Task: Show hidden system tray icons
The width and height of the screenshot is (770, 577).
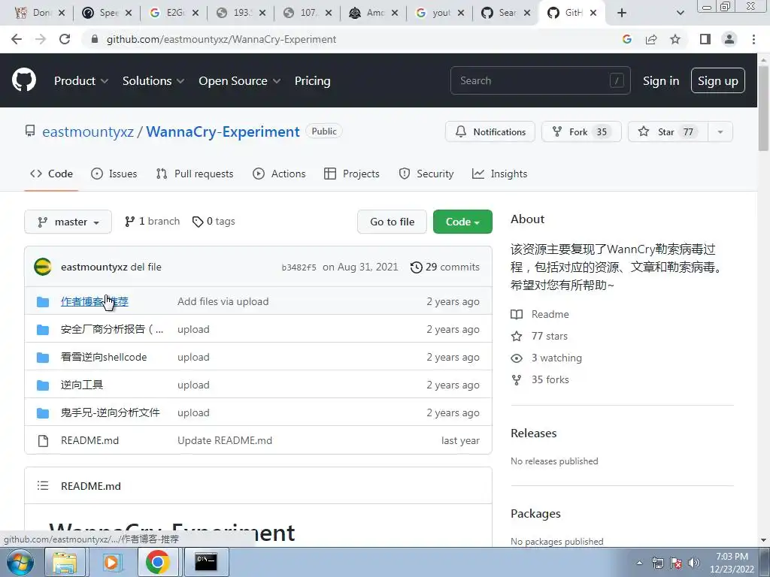Action: [639, 563]
